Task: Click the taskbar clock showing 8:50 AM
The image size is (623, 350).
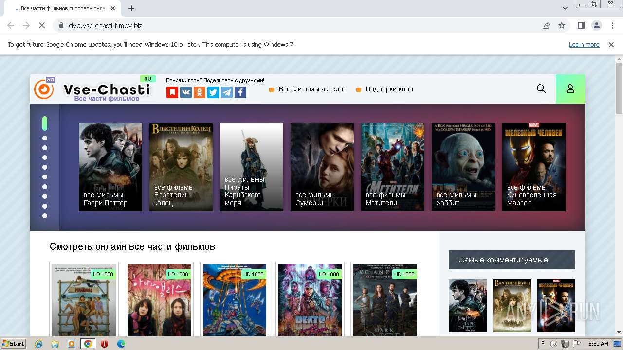Action: click(598, 344)
